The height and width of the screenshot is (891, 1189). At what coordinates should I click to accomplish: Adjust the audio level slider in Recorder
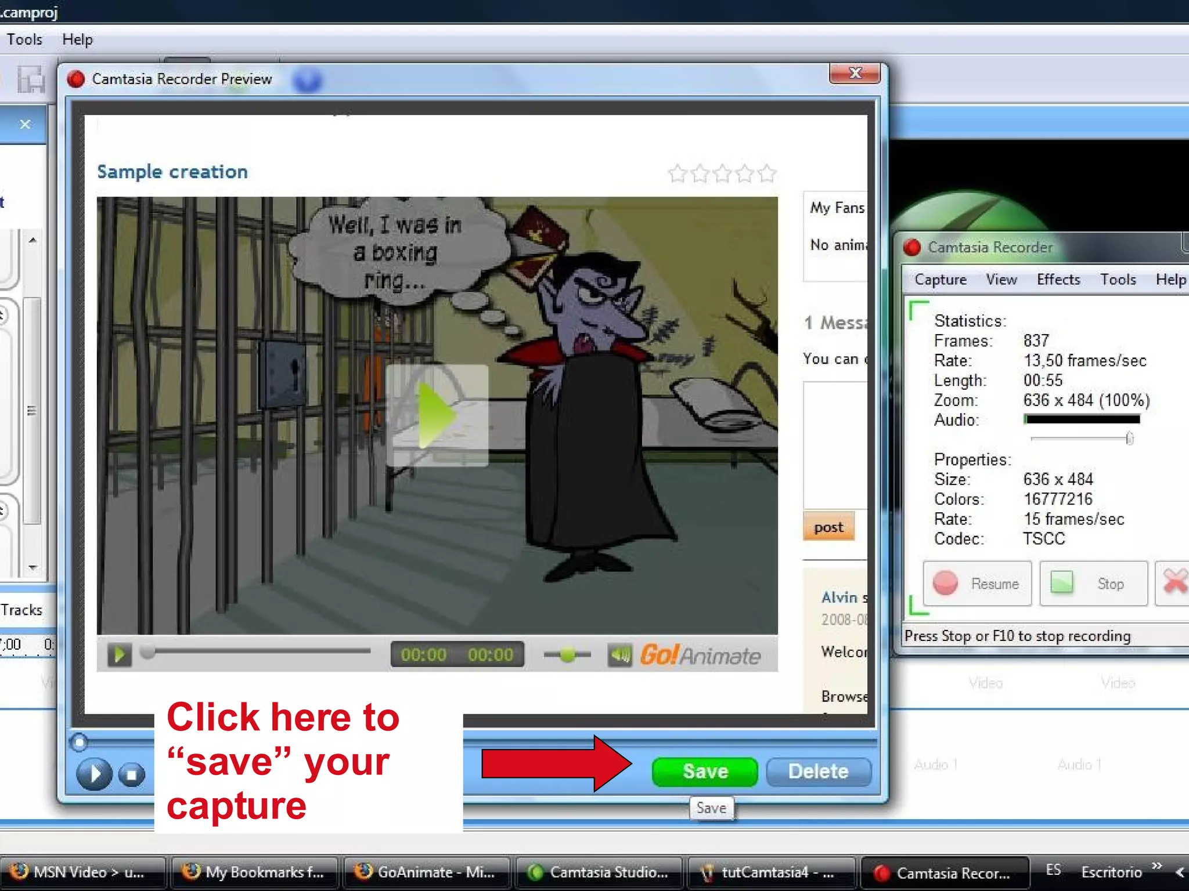pos(1129,439)
